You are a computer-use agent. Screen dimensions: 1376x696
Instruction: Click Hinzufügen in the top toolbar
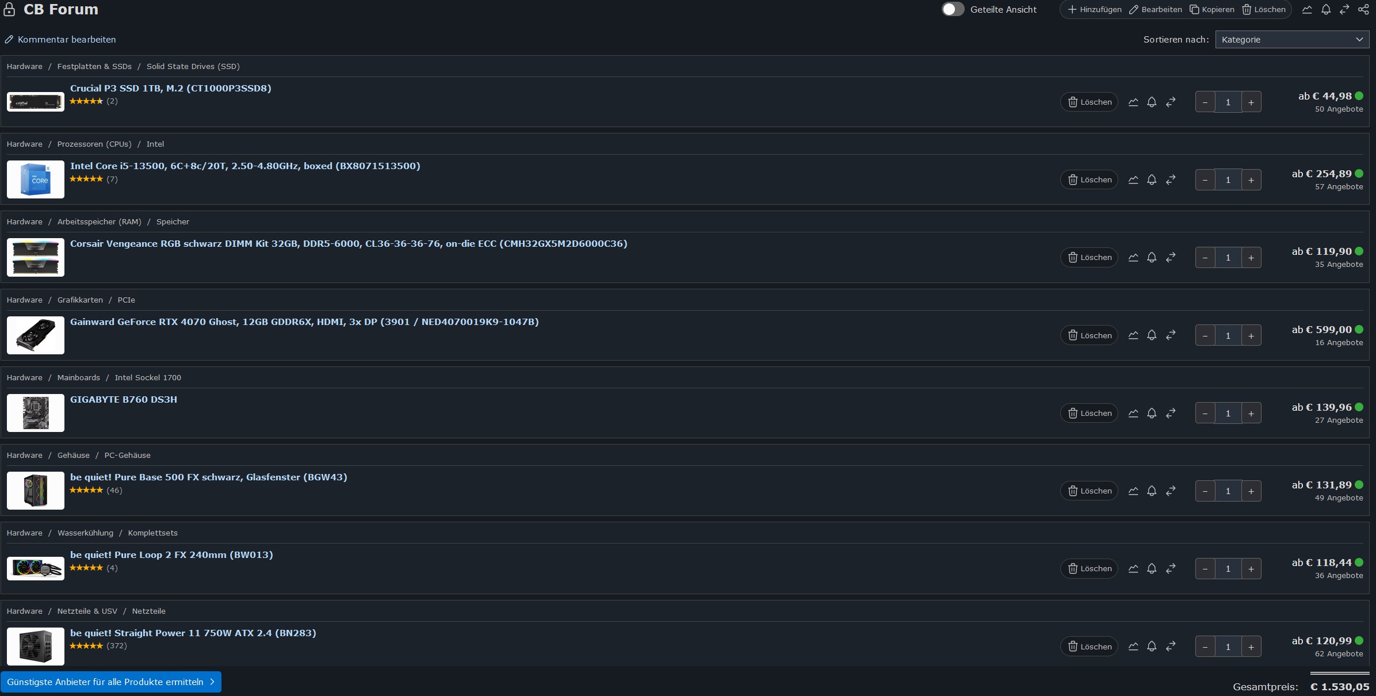click(x=1094, y=10)
